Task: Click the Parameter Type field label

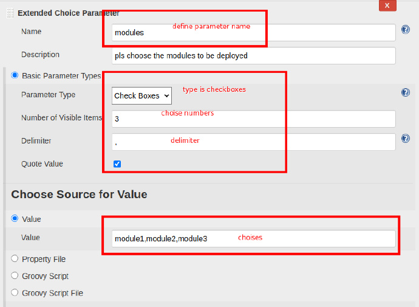Action: coord(49,95)
